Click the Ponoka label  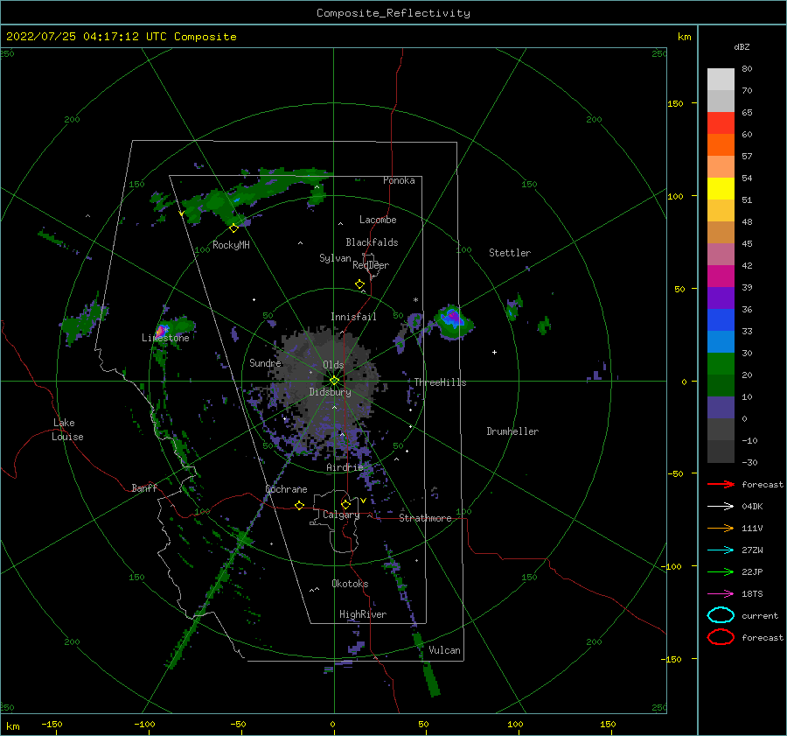(x=399, y=180)
